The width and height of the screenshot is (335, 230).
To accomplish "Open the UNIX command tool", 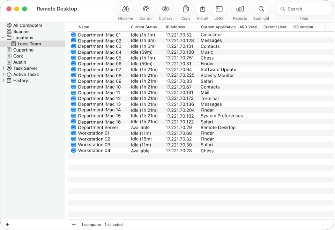I will pos(219,9).
